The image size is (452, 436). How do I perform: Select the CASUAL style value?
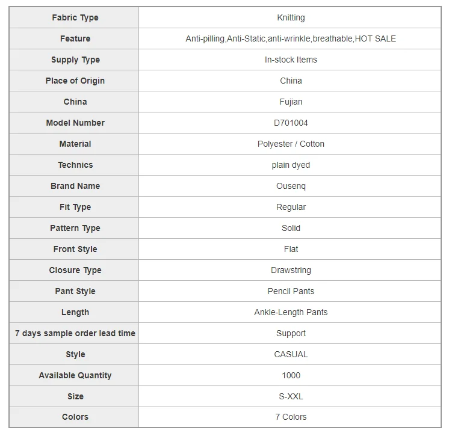tap(291, 354)
